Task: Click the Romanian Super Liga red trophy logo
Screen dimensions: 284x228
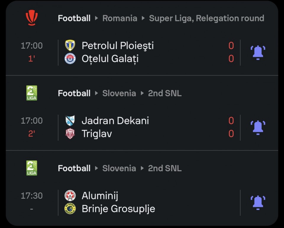Action: [x=32, y=18]
